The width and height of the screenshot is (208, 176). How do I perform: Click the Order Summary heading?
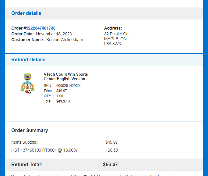coord(30,131)
